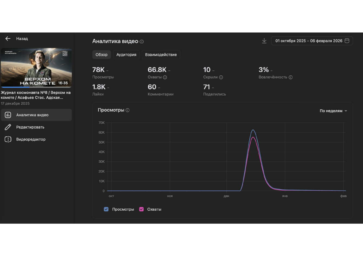The width and height of the screenshot is (363, 256).
Task: Click info icon next to Охваты metric
Action: coord(165,77)
